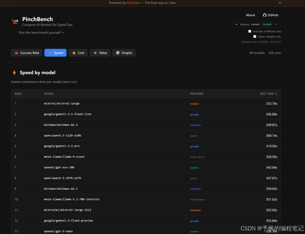Click the 350.65s best time value
Screen dimensions: 305x234
(x=272, y=189)
